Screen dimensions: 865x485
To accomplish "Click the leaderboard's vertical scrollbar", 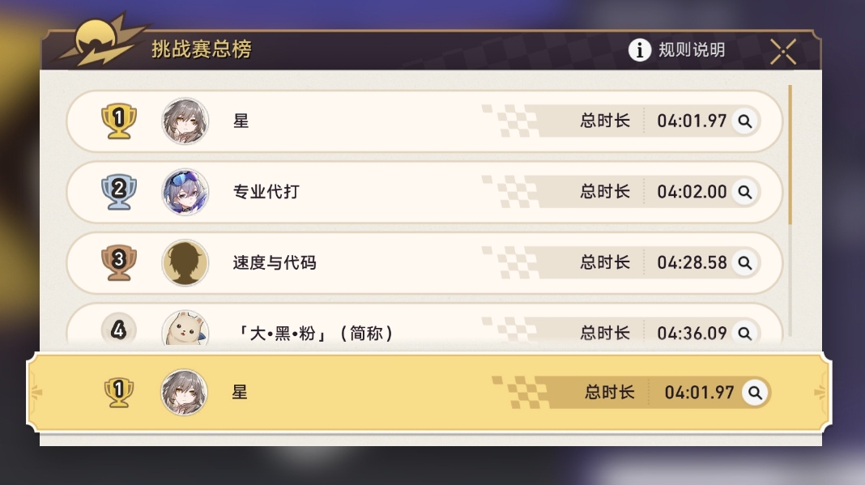I will pyautogui.click(x=790, y=154).
